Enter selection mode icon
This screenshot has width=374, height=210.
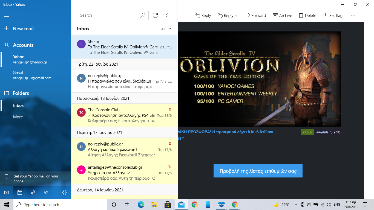point(168,15)
